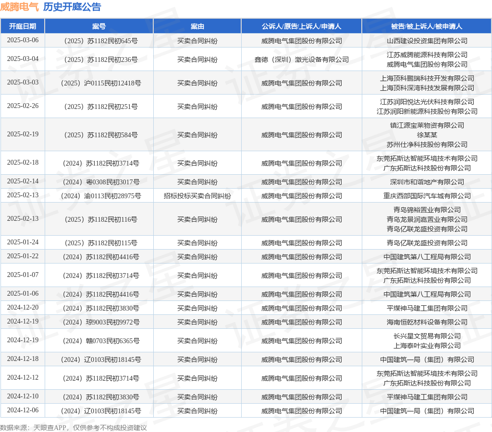Click case number （2024）琼9003民初9972号

click(99, 322)
